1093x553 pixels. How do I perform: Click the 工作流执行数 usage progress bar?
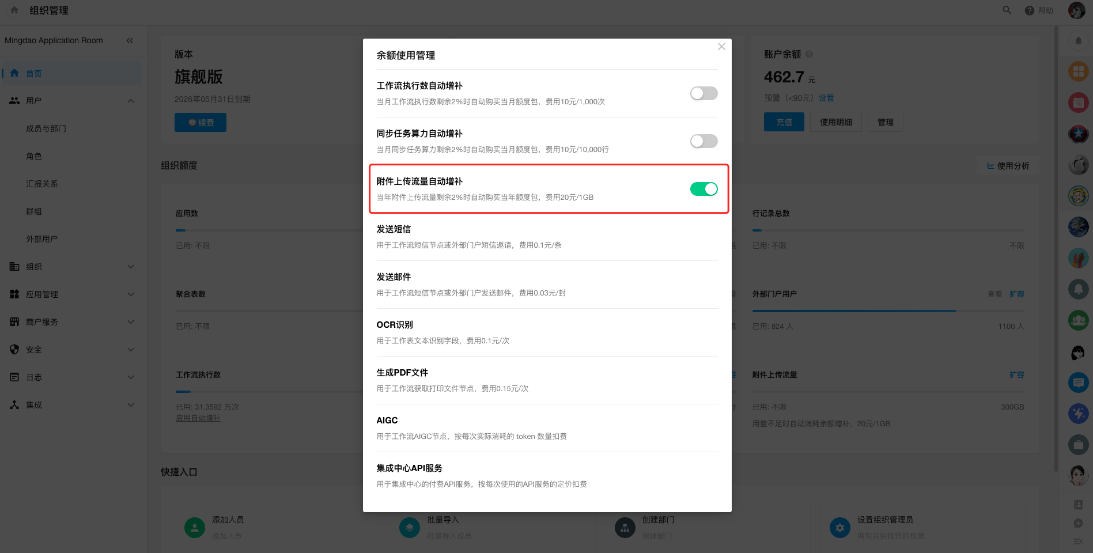[x=269, y=392]
